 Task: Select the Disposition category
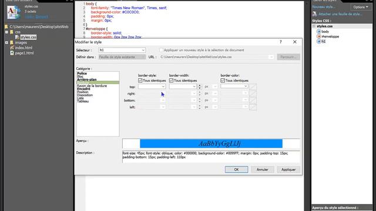point(85,95)
